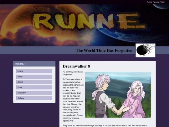This screenshot has width=169, height=127.
Task: Click the 'Fu sent my note back' line
Action: click(x=73, y=73)
